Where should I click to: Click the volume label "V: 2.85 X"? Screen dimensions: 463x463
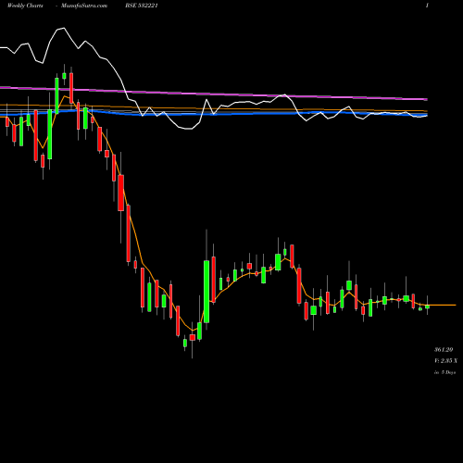click(445, 361)
